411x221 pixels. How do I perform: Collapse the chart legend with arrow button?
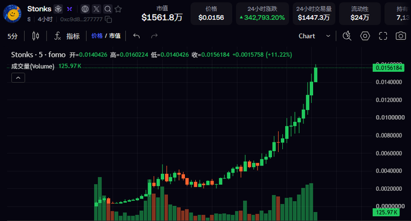click(18, 78)
